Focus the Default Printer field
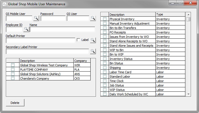The width and height of the screenshot is (199, 113). tap(41, 40)
